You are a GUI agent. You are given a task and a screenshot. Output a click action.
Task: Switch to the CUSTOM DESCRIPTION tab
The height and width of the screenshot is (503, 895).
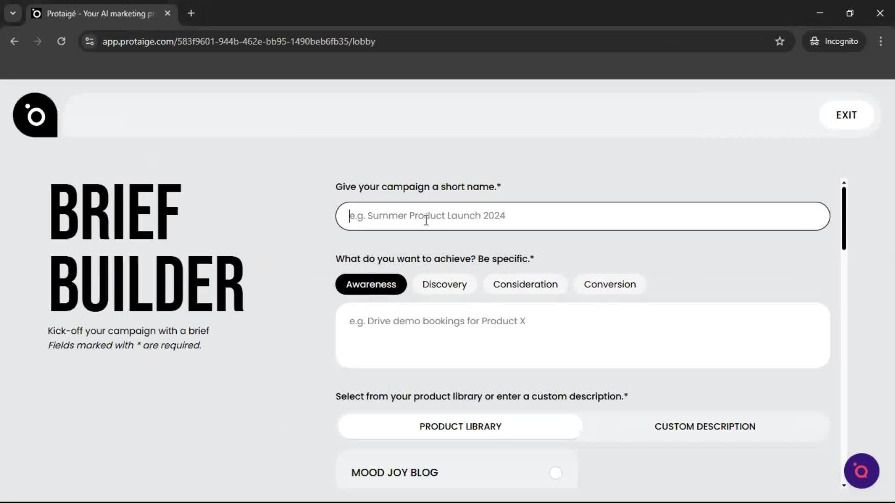tap(705, 426)
